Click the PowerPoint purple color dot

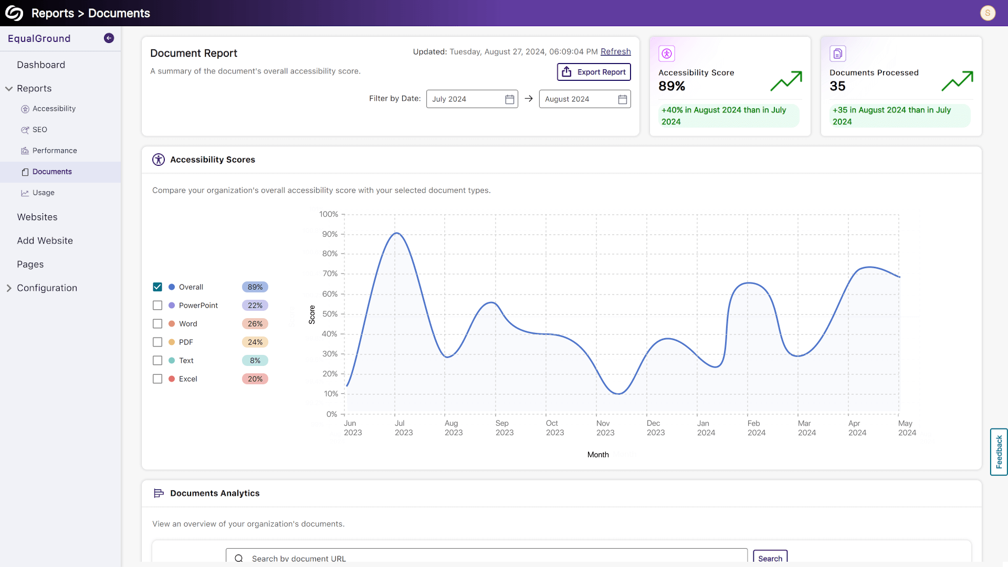point(172,306)
